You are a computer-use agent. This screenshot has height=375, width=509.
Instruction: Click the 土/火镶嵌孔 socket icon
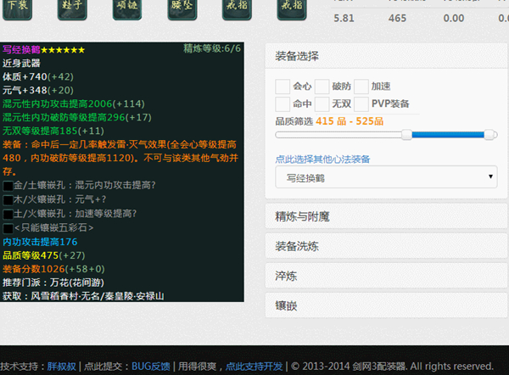(8, 214)
